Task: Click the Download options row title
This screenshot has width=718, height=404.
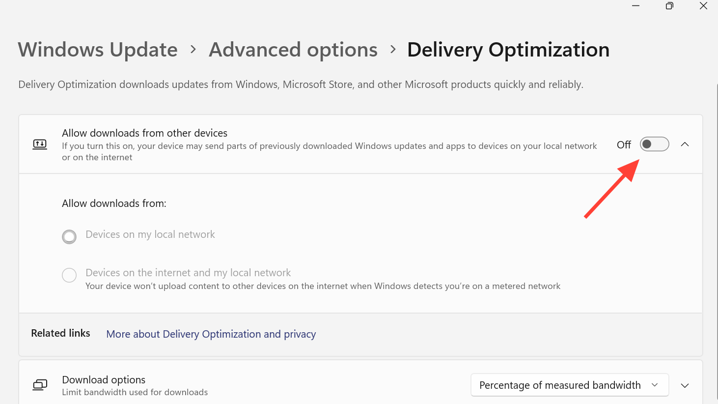Action: click(x=104, y=380)
